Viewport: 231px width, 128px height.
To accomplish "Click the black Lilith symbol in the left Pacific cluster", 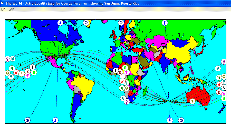I will coord(33,67).
